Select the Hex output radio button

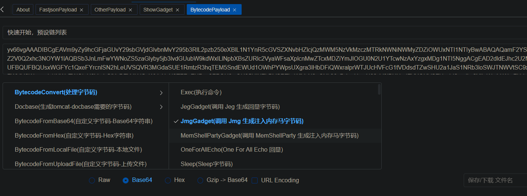point(168,180)
